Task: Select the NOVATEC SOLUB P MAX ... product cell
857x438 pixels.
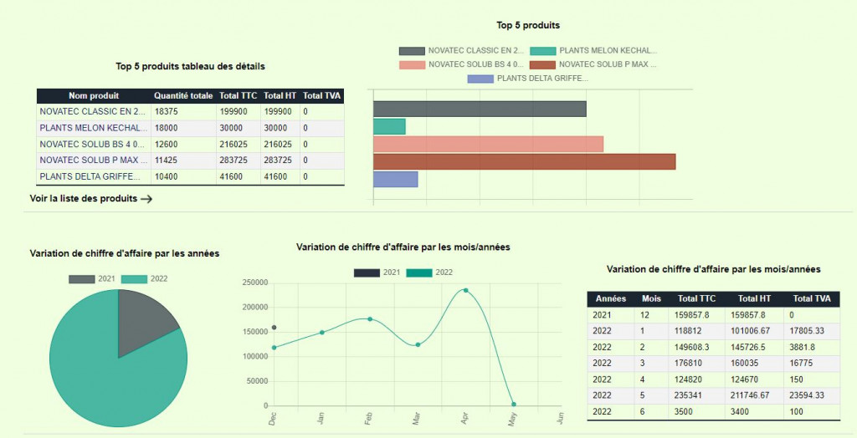Action: 94,160
